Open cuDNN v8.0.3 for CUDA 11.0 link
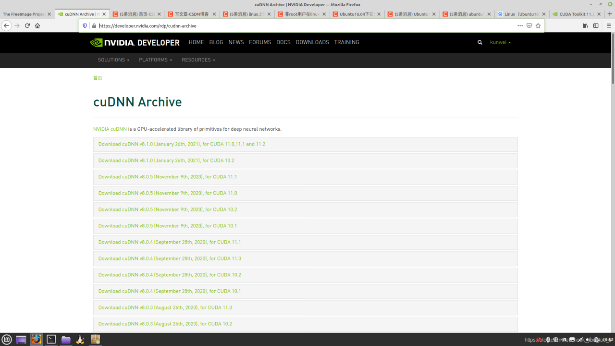Image resolution: width=615 pixels, height=346 pixels. tap(165, 308)
